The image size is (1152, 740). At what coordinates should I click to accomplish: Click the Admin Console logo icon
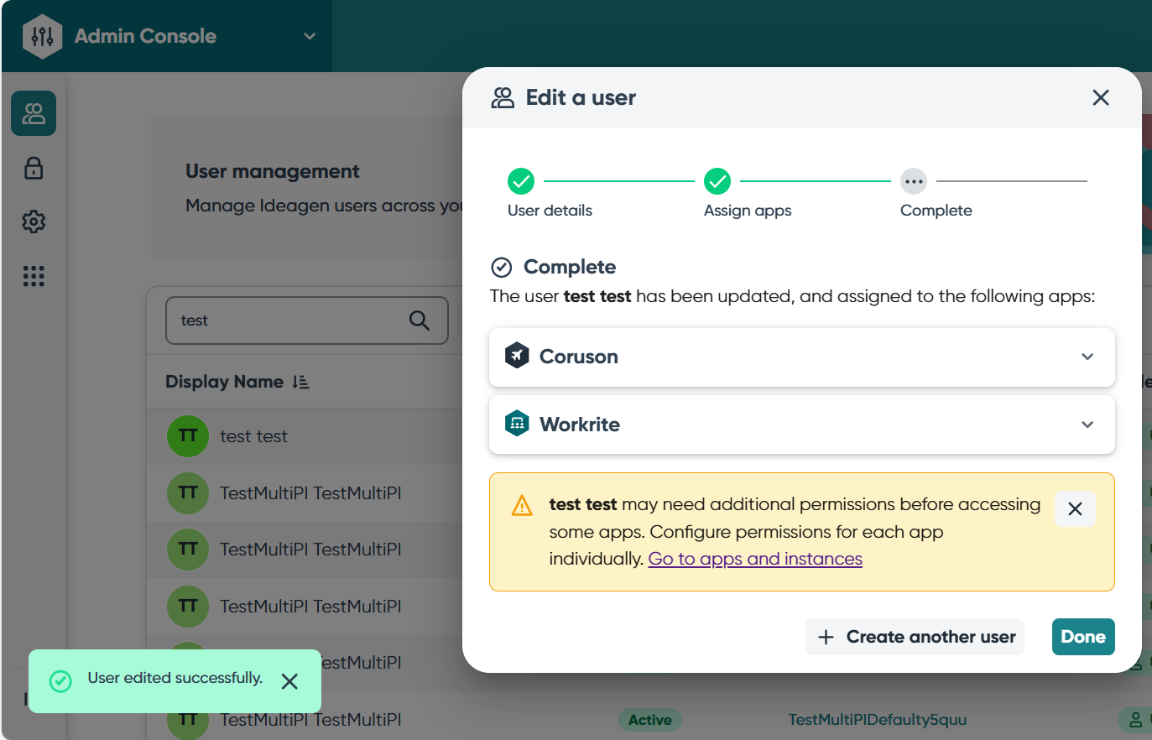(x=42, y=36)
